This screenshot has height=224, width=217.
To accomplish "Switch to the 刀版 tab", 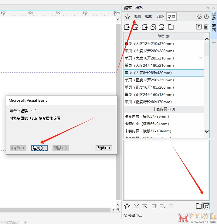I will point(160,17).
